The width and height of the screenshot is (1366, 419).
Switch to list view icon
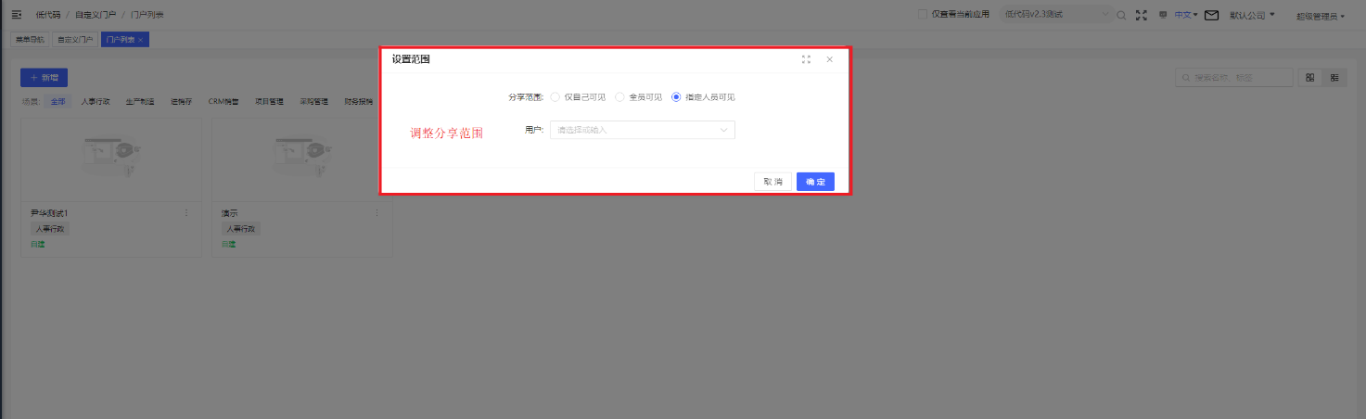pos(1334,78)
